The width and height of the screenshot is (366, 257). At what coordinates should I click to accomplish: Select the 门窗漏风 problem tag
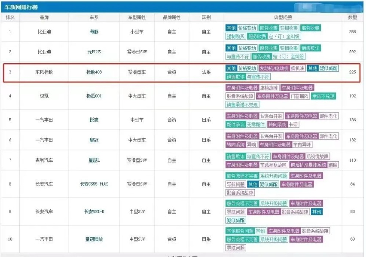300,96
